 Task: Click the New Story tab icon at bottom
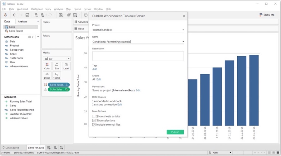61,148
